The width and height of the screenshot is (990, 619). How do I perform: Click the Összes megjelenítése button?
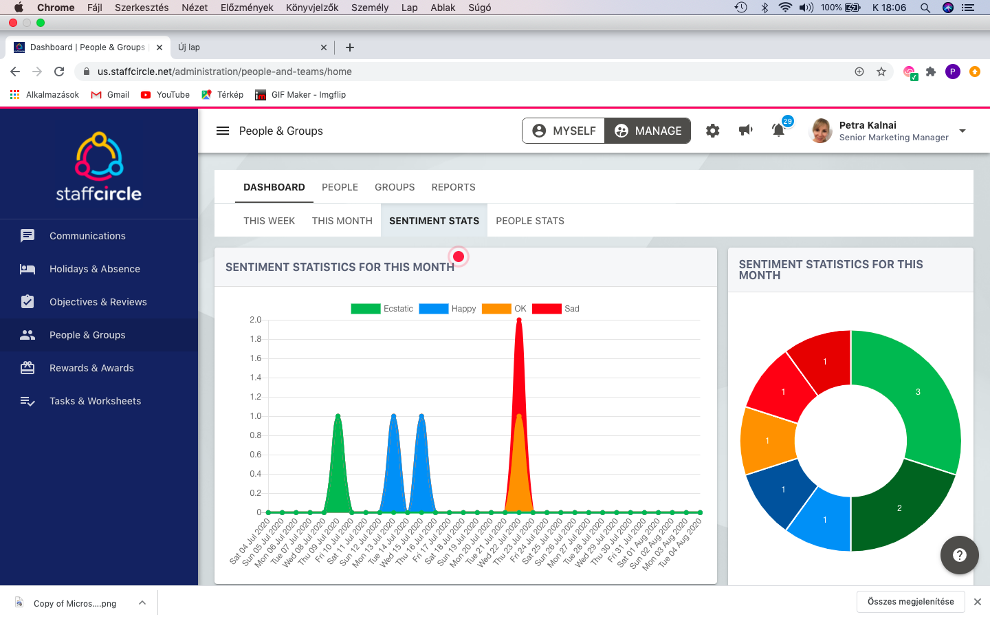[911, 602]
